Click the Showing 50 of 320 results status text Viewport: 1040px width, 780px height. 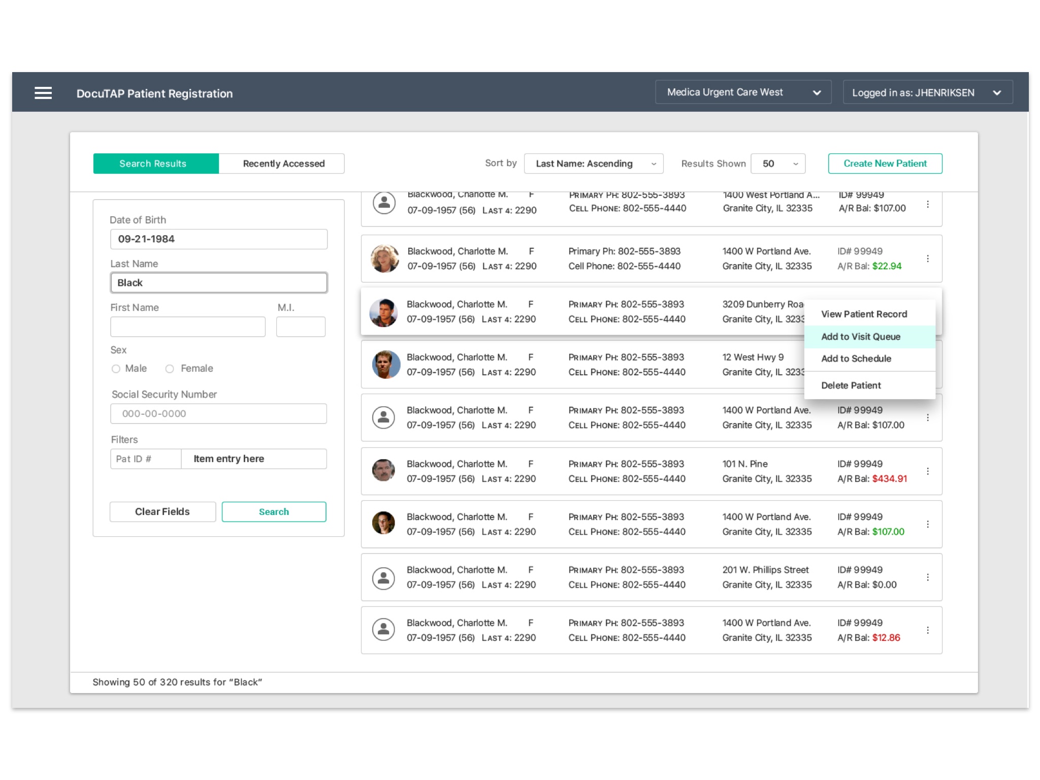pos(177,682)
